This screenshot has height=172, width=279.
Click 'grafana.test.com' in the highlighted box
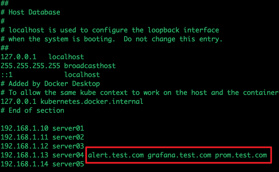(x=179, y=155)
